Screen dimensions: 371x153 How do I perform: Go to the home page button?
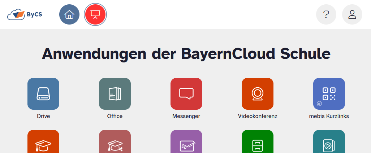[69, 14]
